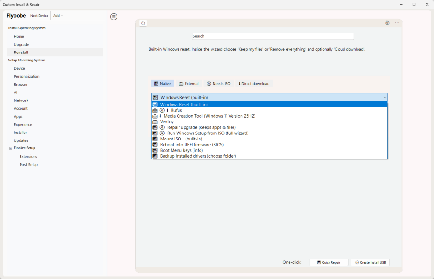Open the settings gear in the panel header
Screen dimensions: 434x279
point(387,23)
